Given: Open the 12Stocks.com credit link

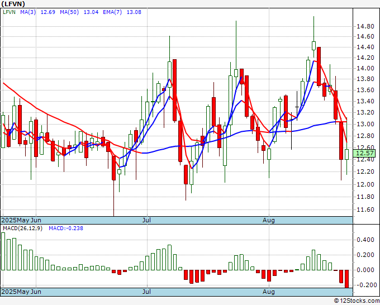Looking at the screenshot, I should 357,301.
